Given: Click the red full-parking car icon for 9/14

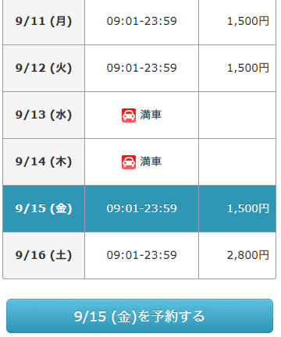Looking at the screenshot, I should pyautogui.click(x=129, y=162).
